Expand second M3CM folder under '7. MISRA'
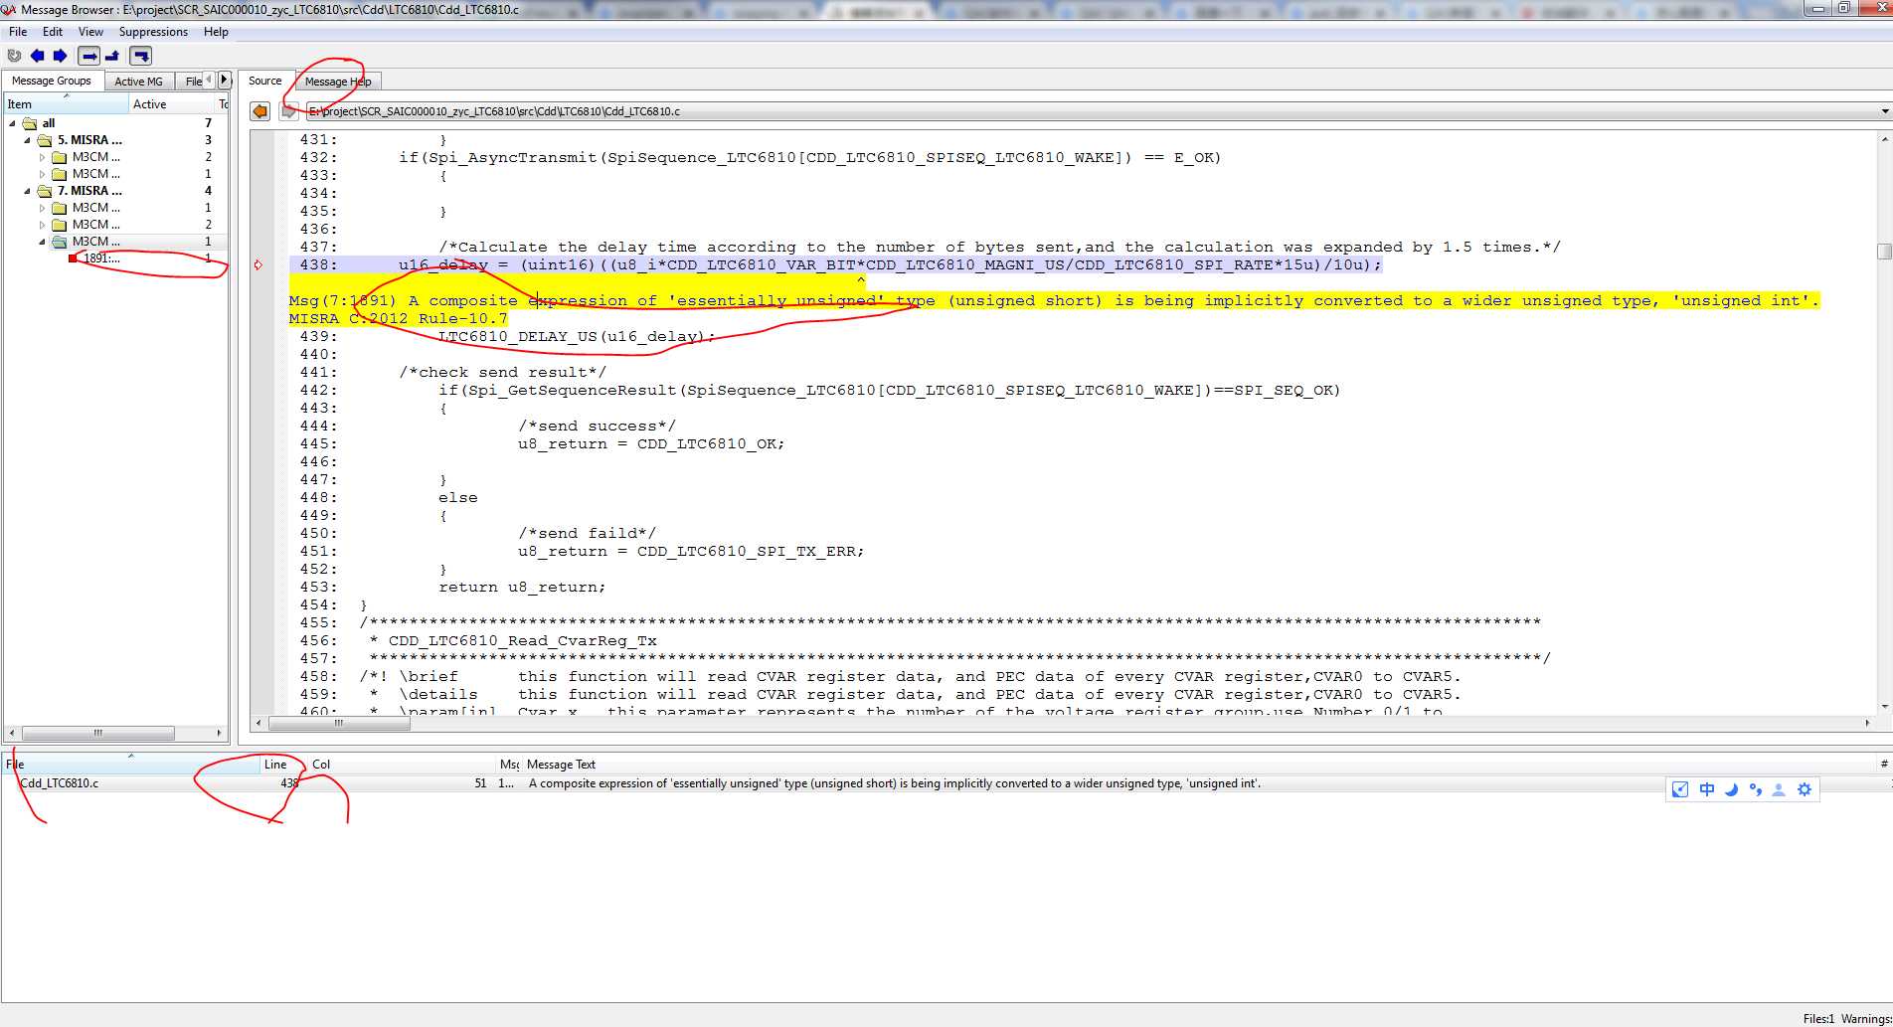This screenshot has height=1027, width=1893. pos(42,225)
